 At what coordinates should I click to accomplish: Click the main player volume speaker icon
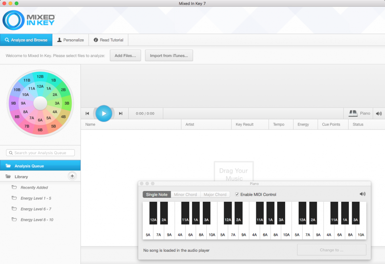(x=379, y=113)
